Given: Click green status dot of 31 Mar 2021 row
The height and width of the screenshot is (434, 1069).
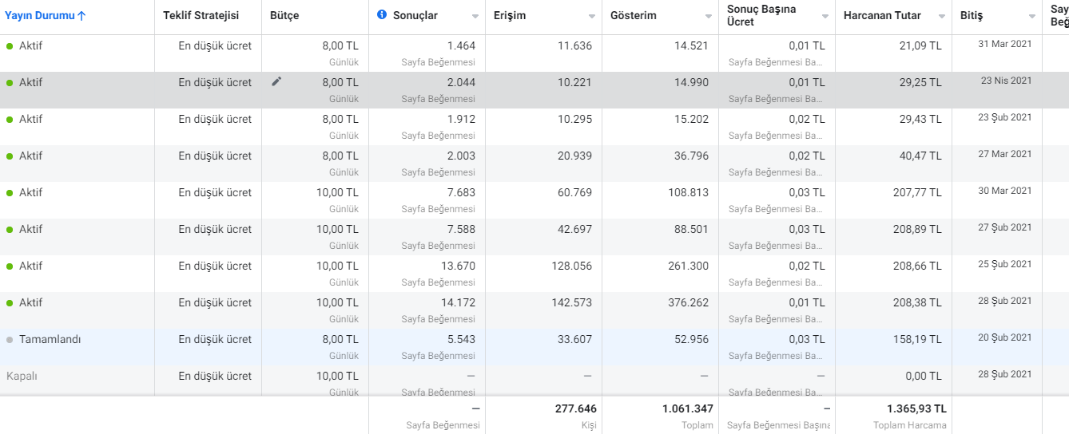Looking at the screenshot, I should click(x=10, y=46).
